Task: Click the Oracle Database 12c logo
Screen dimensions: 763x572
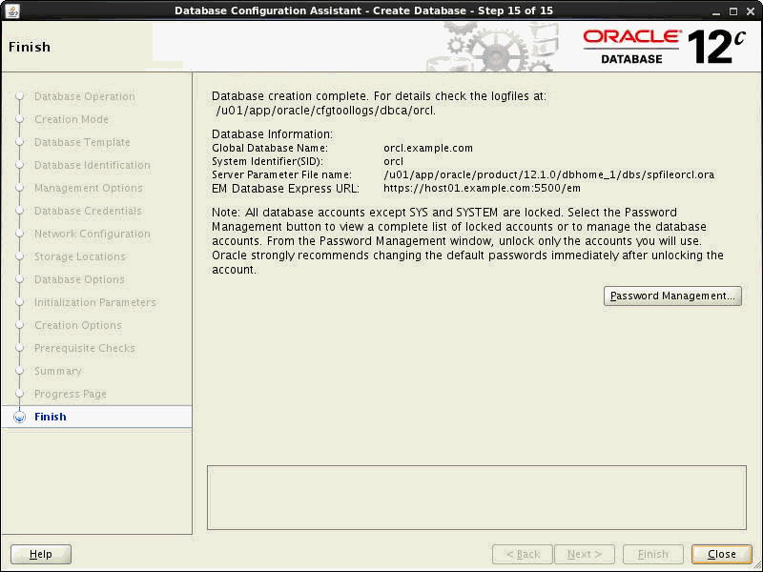Action: (x=664, y=47)
